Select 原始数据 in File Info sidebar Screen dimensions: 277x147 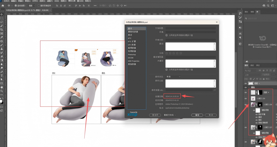[x=132, y=64]
